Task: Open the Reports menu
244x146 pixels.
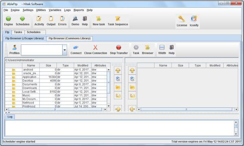Action: click(79, 10)
